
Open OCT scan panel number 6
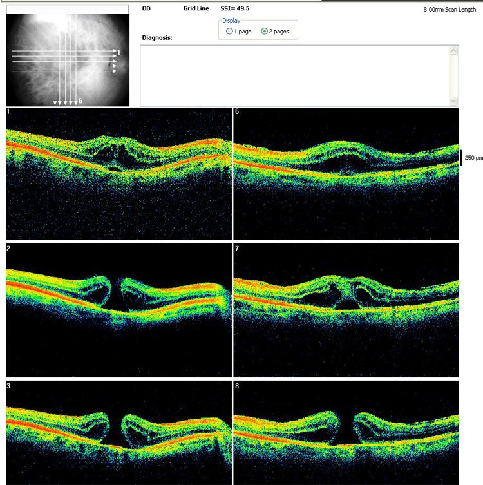346,174
